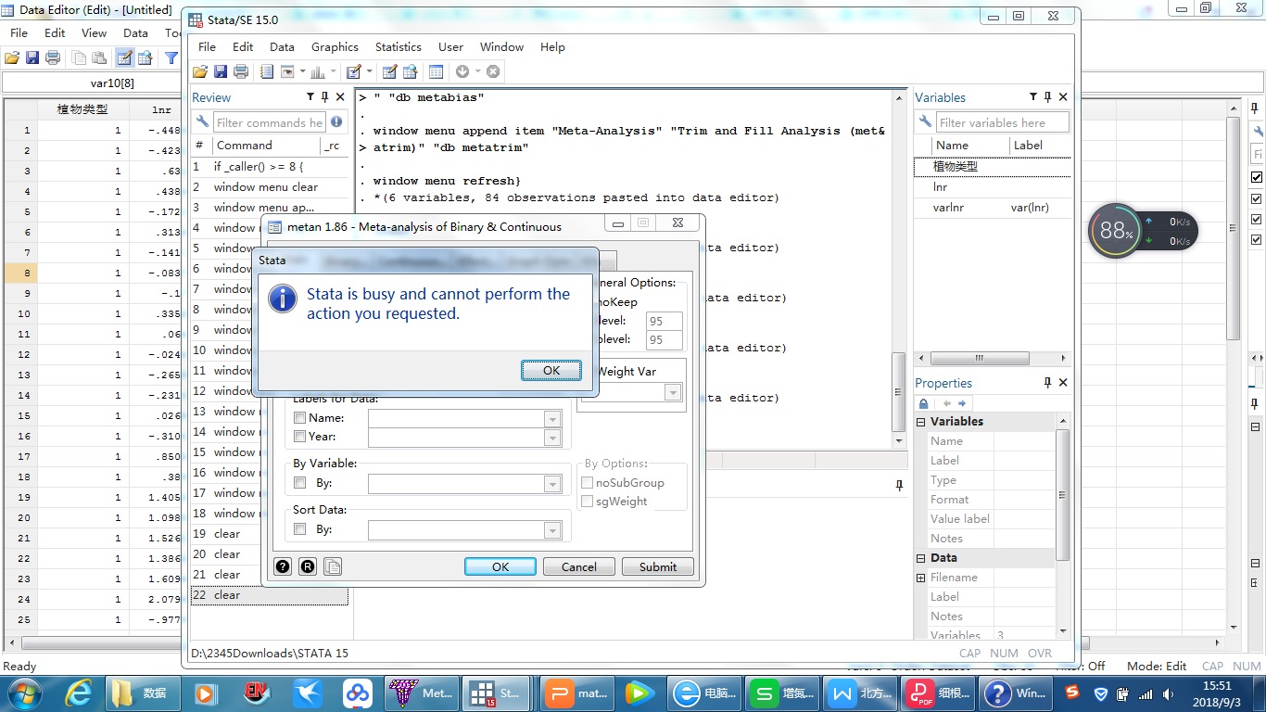
Task: Click the Save icon in Stata toolbar
Action: (x=221, y=71)
